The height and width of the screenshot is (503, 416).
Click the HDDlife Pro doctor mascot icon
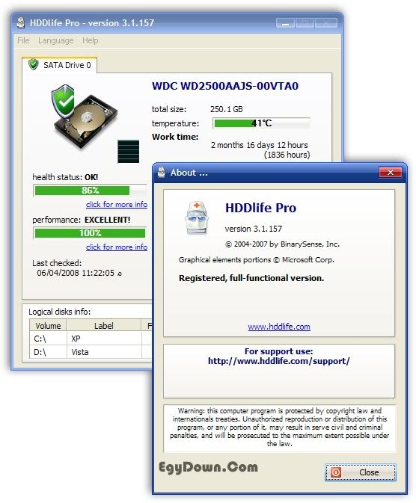click(197, 217)
